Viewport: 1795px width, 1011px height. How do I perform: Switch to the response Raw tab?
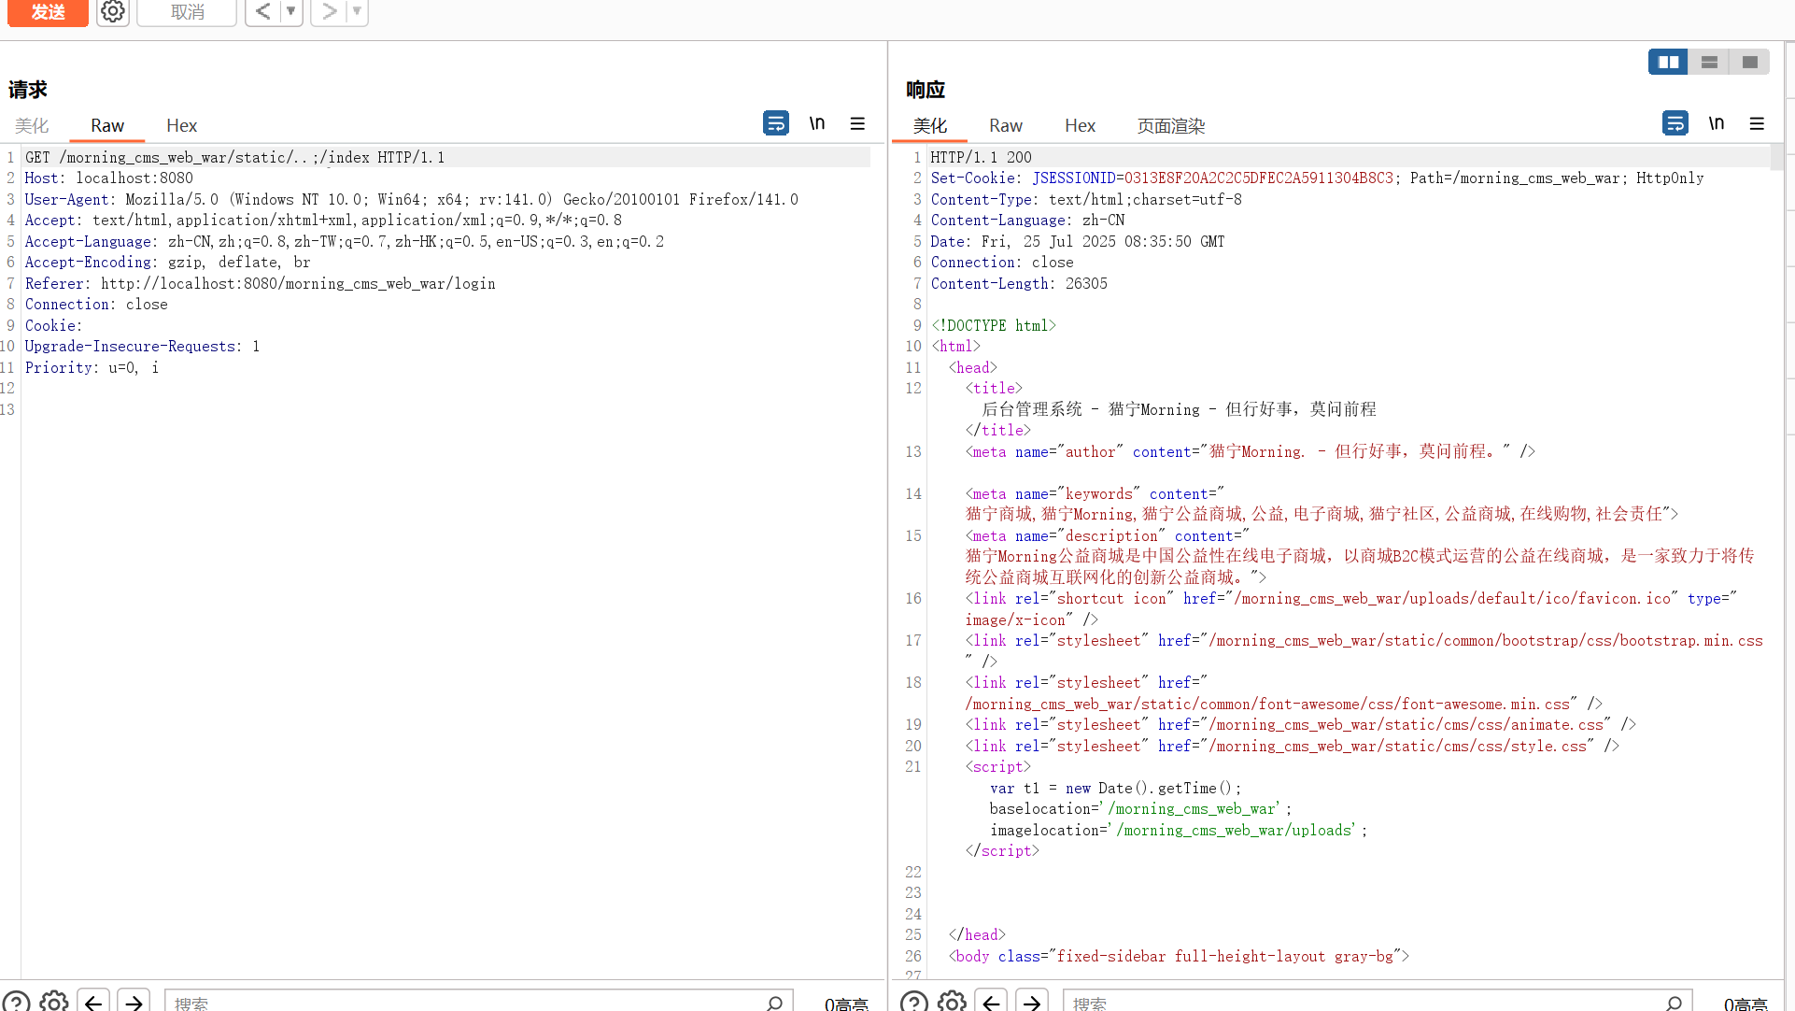pyautogui.click(x=1005, y=125)
